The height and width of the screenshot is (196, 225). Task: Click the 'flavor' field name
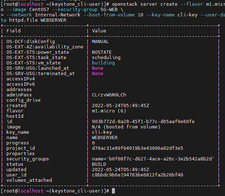(x=15, y=111)
